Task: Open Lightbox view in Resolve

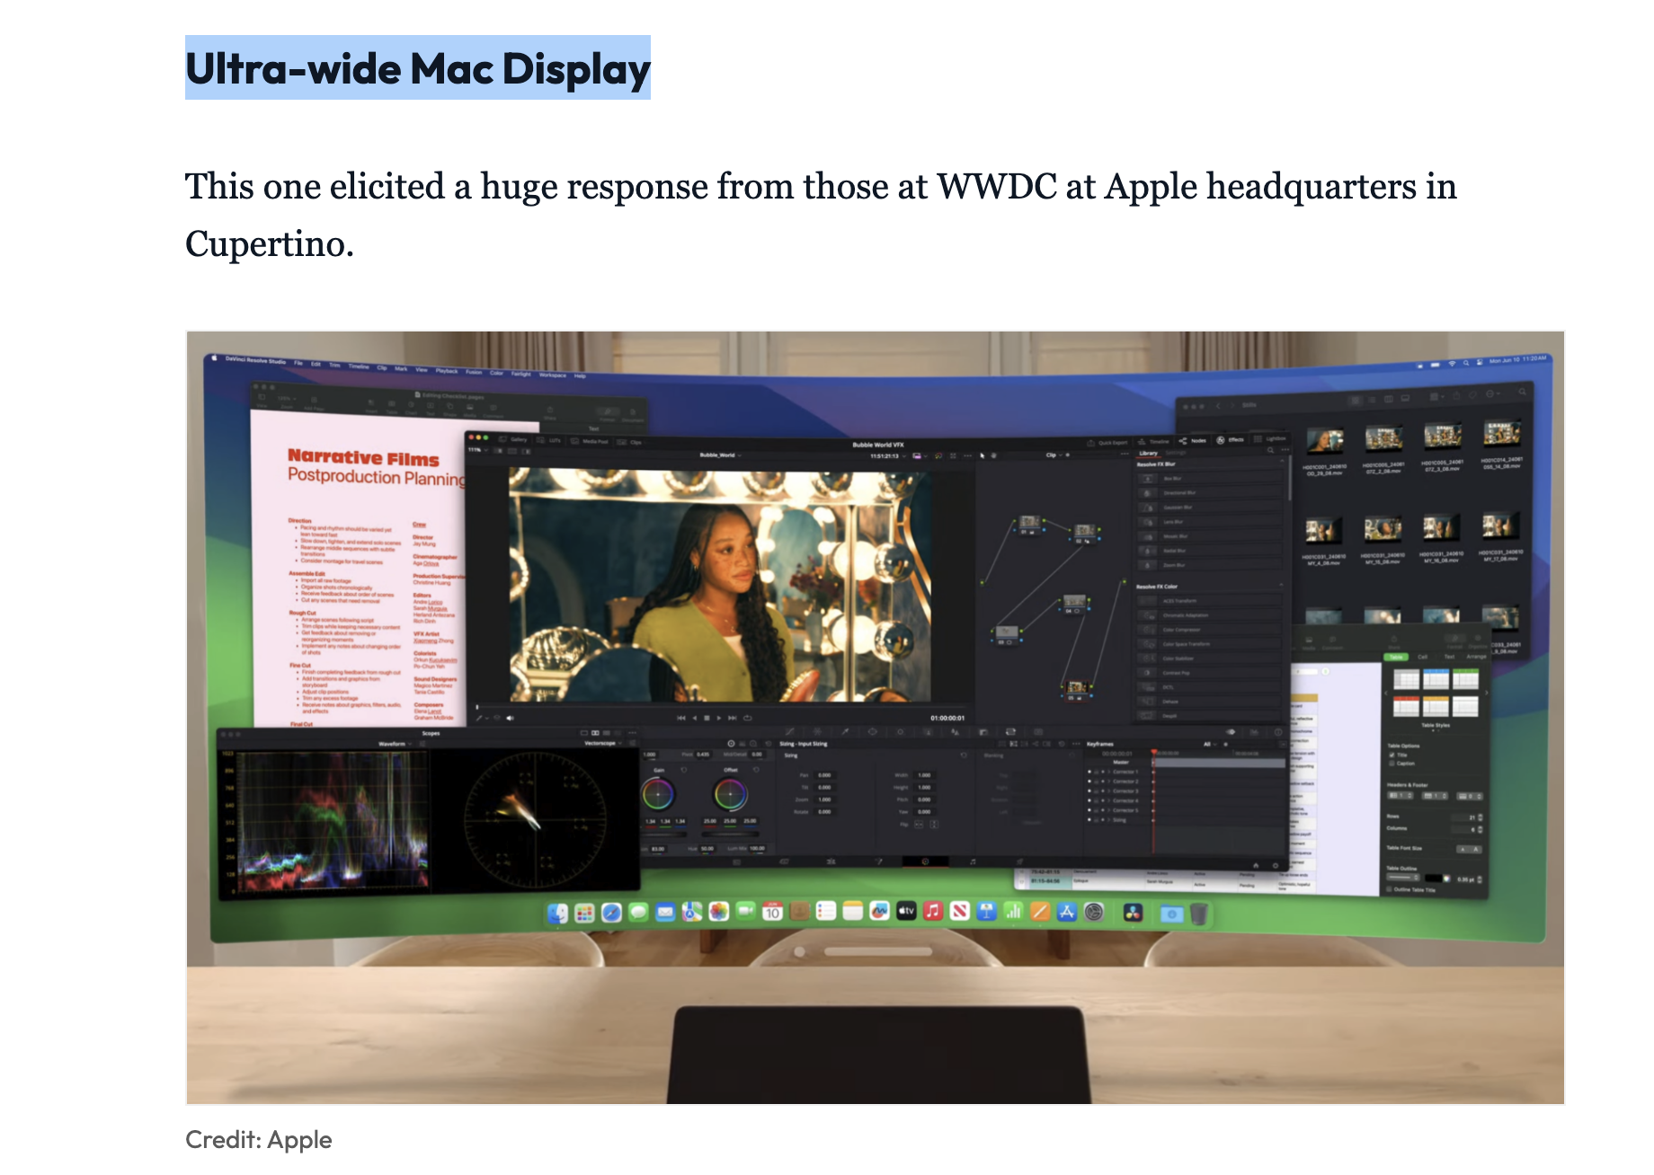Action: 1269,439
